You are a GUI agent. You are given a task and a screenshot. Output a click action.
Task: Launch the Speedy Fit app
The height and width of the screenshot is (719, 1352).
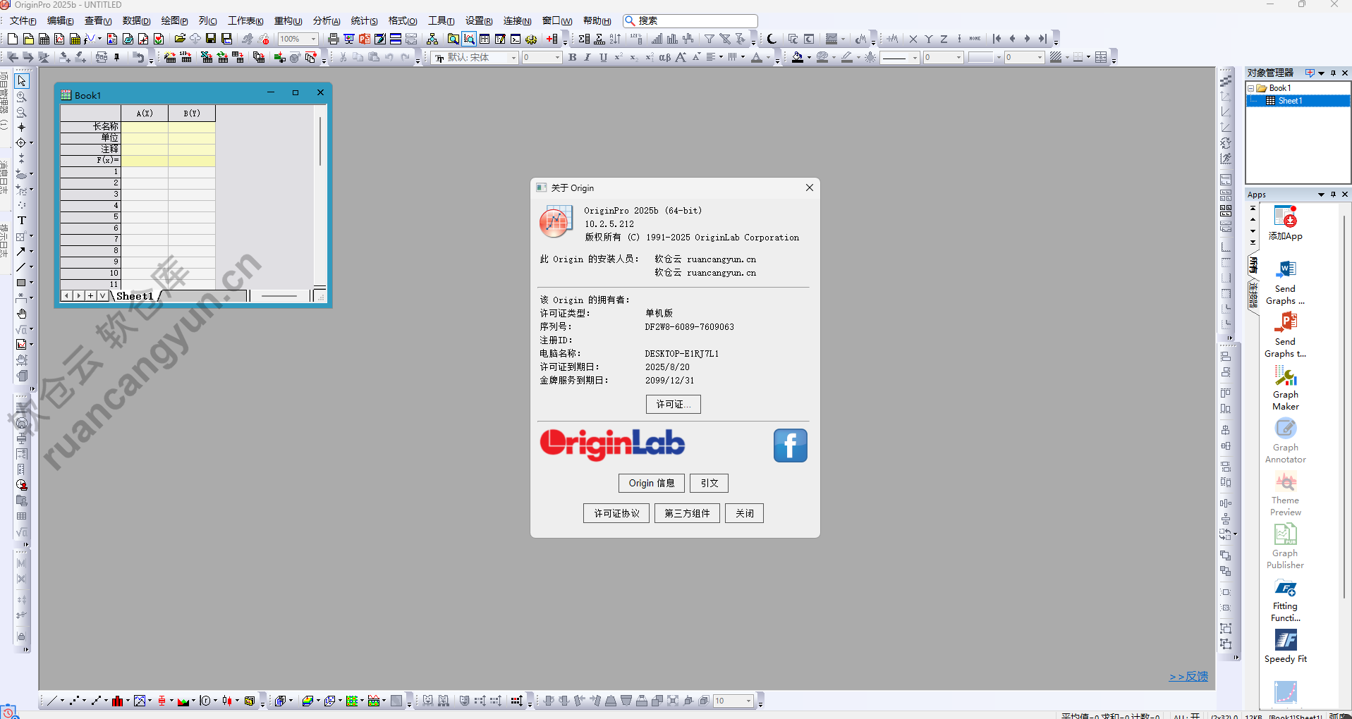(x=1285, y=646)
